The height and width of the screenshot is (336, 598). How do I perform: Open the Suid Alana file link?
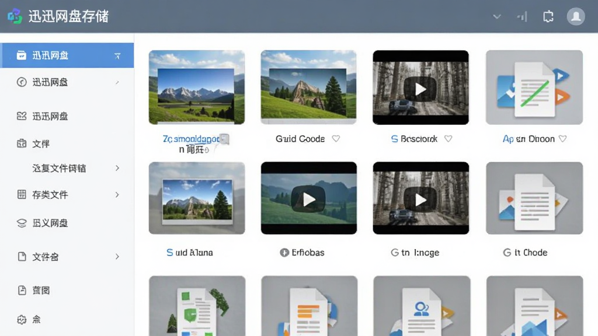coord(190,253)
